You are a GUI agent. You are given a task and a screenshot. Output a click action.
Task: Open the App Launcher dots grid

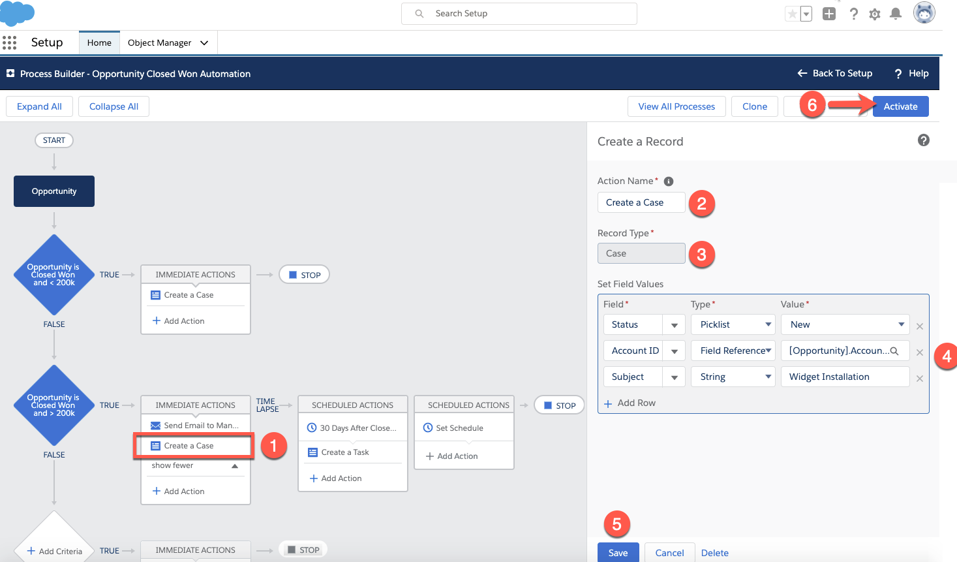click(x=9, y=42)
